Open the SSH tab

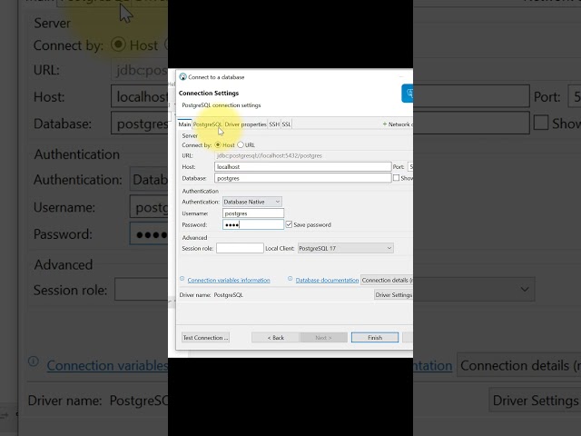(274, 124)
